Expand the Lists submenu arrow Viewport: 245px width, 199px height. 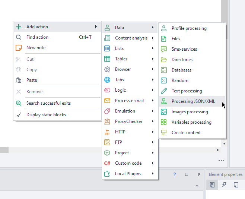(153, 48)
